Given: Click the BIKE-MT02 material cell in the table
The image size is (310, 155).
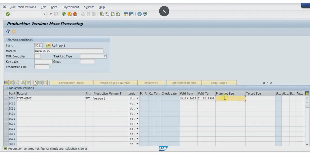Looking at the screenshot, I should (x=51, y=98).
